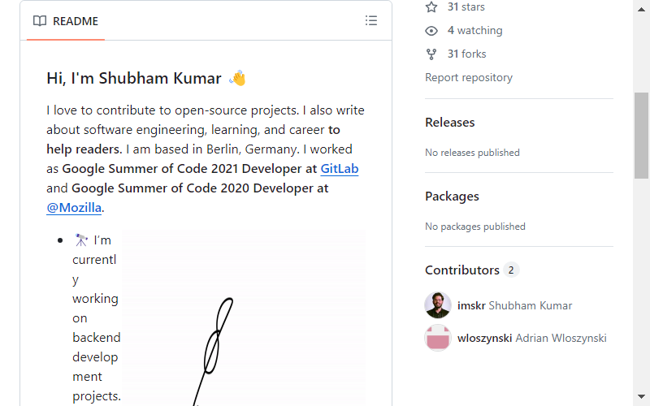This screenshot has height=406, width=650.
Task: Click the waving hand emoji
Action: point(237,78)
